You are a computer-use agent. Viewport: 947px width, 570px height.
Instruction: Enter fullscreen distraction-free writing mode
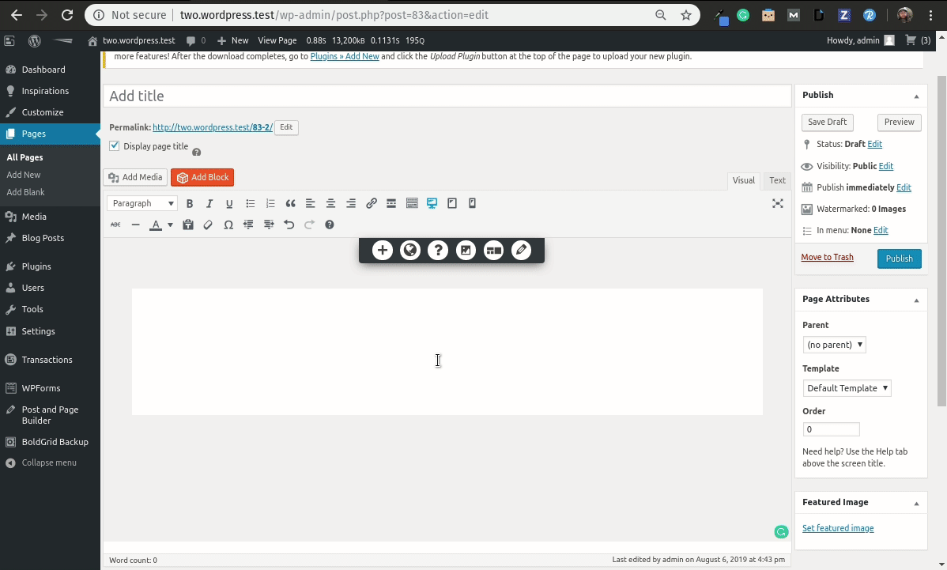(778, 204)
